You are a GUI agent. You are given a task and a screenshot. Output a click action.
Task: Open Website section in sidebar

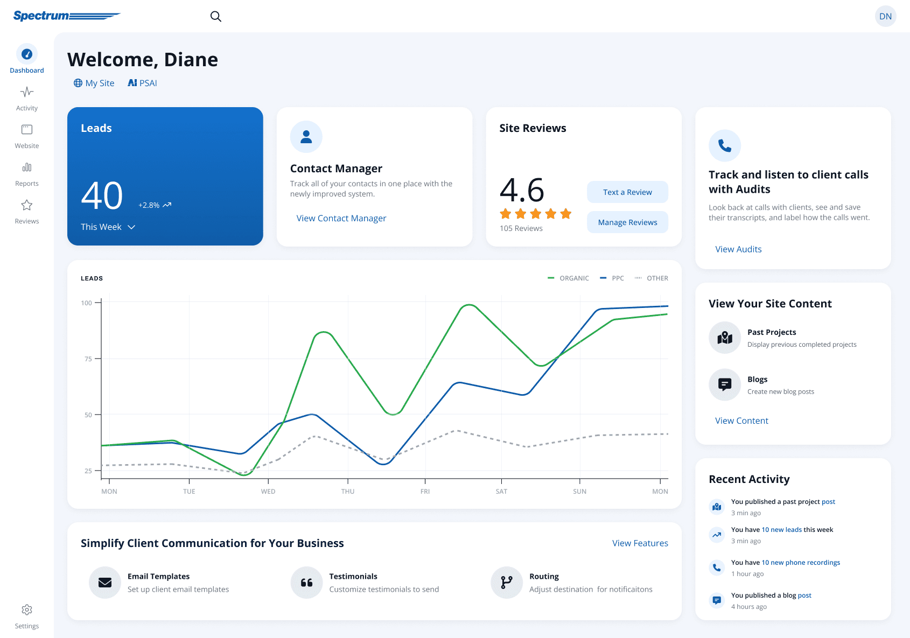pyautogui.click(x=27, y=136)
